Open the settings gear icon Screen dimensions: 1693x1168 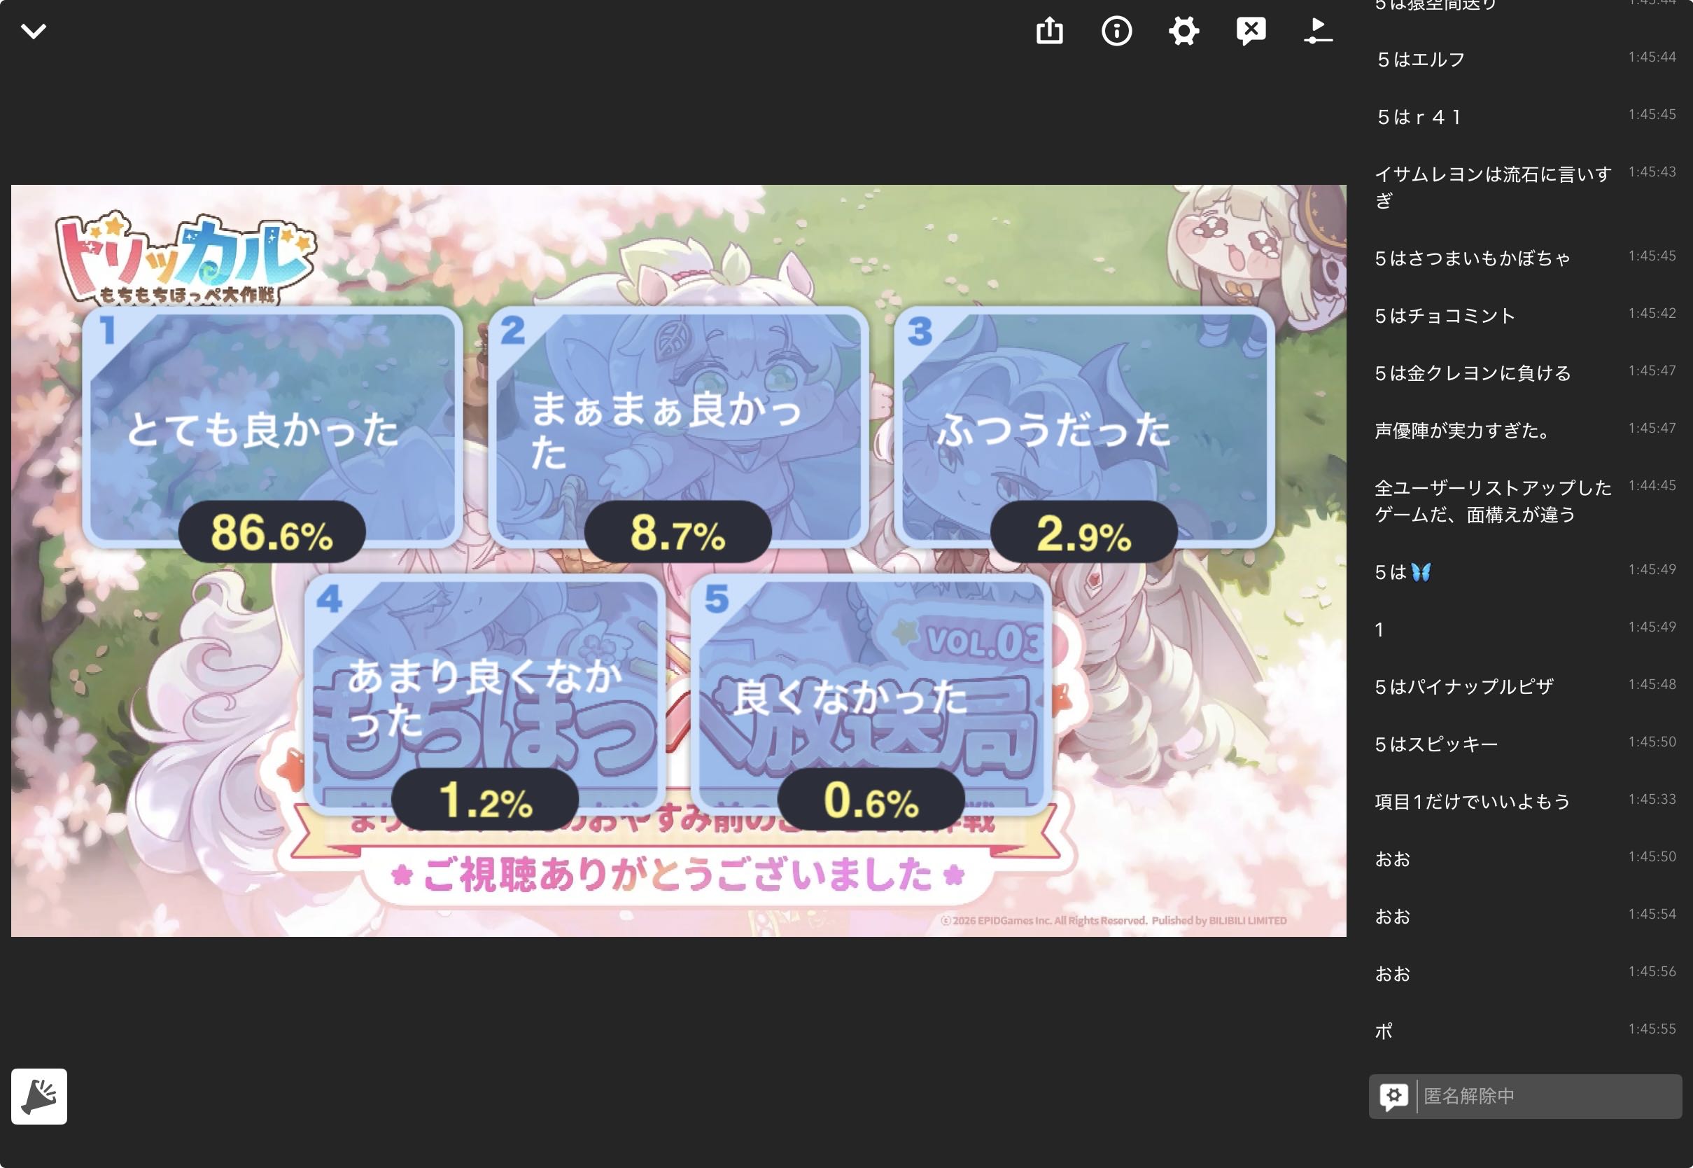pyautogui.click(x=1183, y=31)
